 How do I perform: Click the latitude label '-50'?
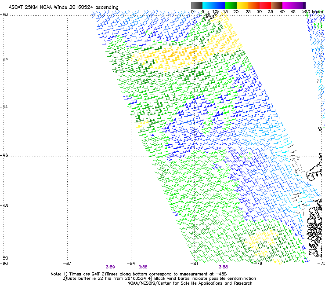click(4, 258)
